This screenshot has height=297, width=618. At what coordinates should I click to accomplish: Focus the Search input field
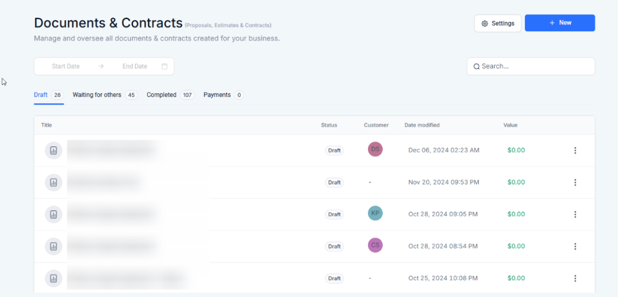[x=535, y=66]
